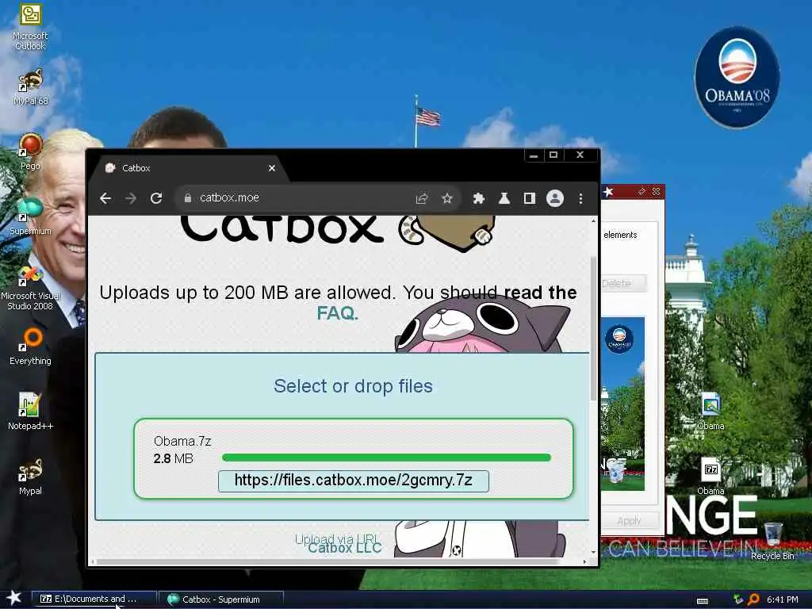Launch Supermium from the desktop
The height and width of the screenshot is (609, 812).
tap(30, 216)
